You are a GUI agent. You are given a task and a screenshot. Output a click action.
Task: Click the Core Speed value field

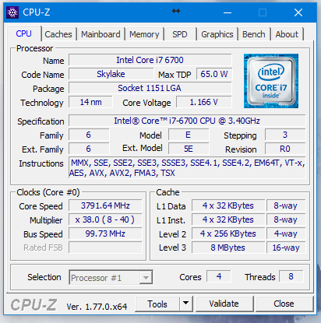click(x=105, y=205)
